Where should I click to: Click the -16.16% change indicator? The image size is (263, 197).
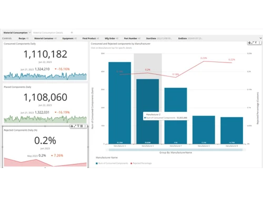click(x=62, y=69)
